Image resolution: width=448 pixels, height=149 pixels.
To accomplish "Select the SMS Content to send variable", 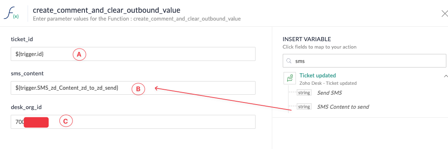I will pyautogui.click(x=343, y=107).
